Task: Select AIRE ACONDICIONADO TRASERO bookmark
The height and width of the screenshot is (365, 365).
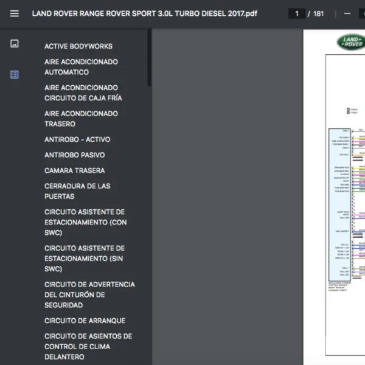Action: click(81, 119)
